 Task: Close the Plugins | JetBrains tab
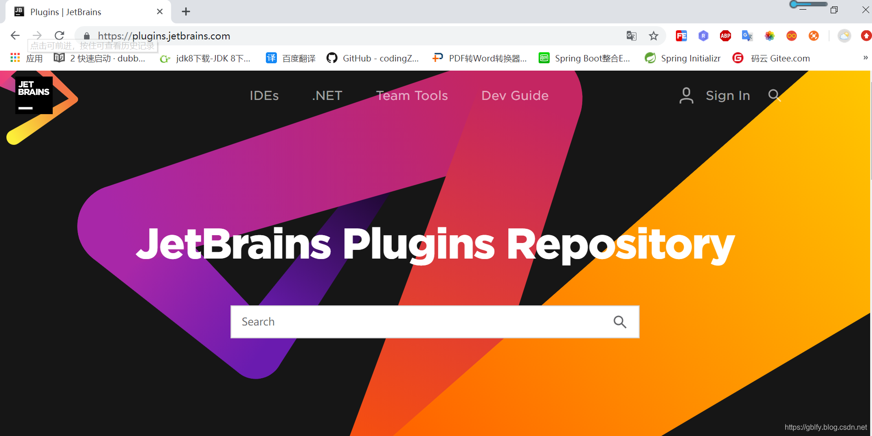pyautogui.click(x=160, y=11)
